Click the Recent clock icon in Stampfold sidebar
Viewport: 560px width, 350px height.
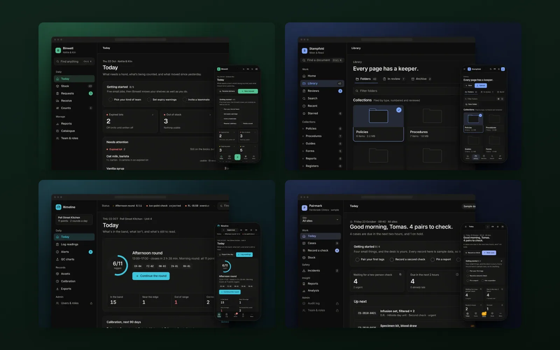click(304, 106)
